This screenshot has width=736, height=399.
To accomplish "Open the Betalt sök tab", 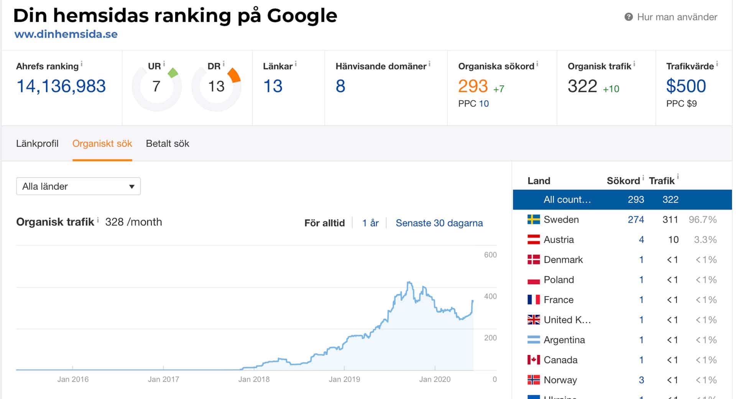I will coord(168,144).
